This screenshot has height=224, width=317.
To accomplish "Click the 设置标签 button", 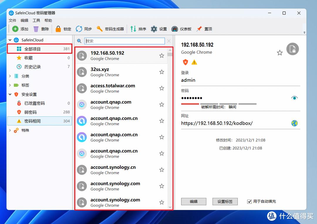I will (225, 201).
